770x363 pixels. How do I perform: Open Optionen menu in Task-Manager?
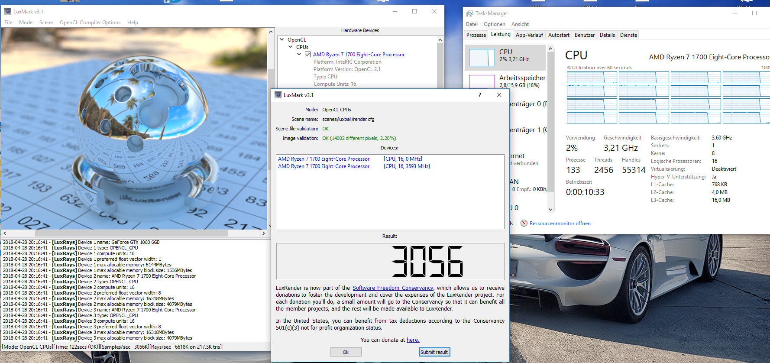click(494, 24)
